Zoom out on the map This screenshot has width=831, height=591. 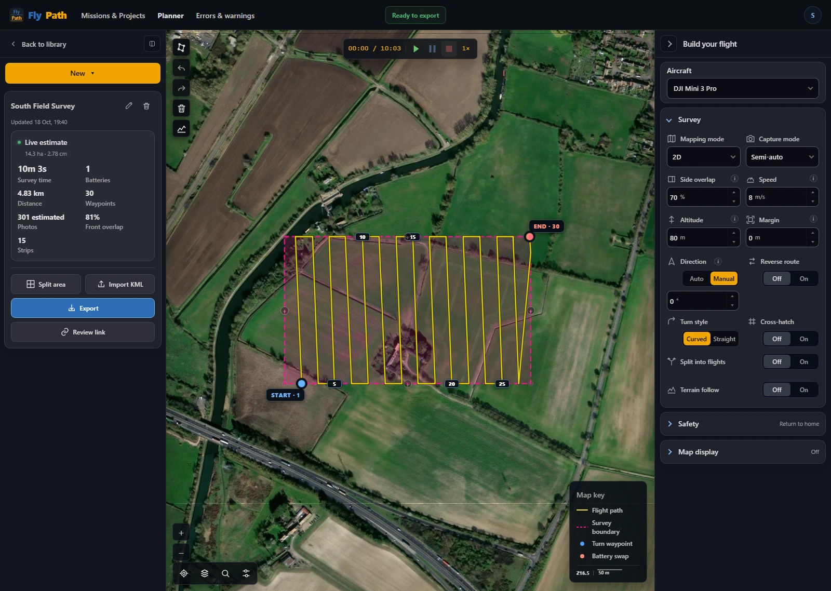[x=181, y=553]
